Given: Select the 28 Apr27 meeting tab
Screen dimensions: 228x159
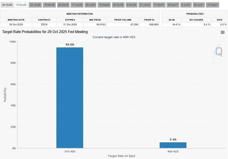Looking at the screenshot, I should [x=173, y=5].
